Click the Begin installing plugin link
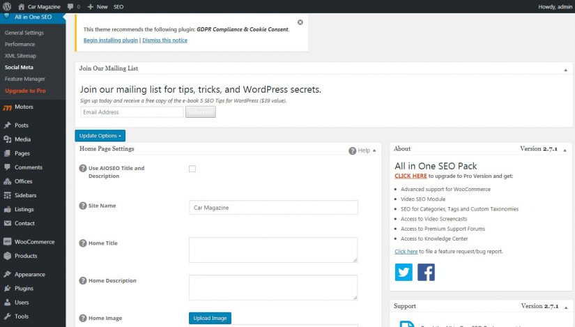Viewport: 575px width, 327px height. (x=110, y=40)
